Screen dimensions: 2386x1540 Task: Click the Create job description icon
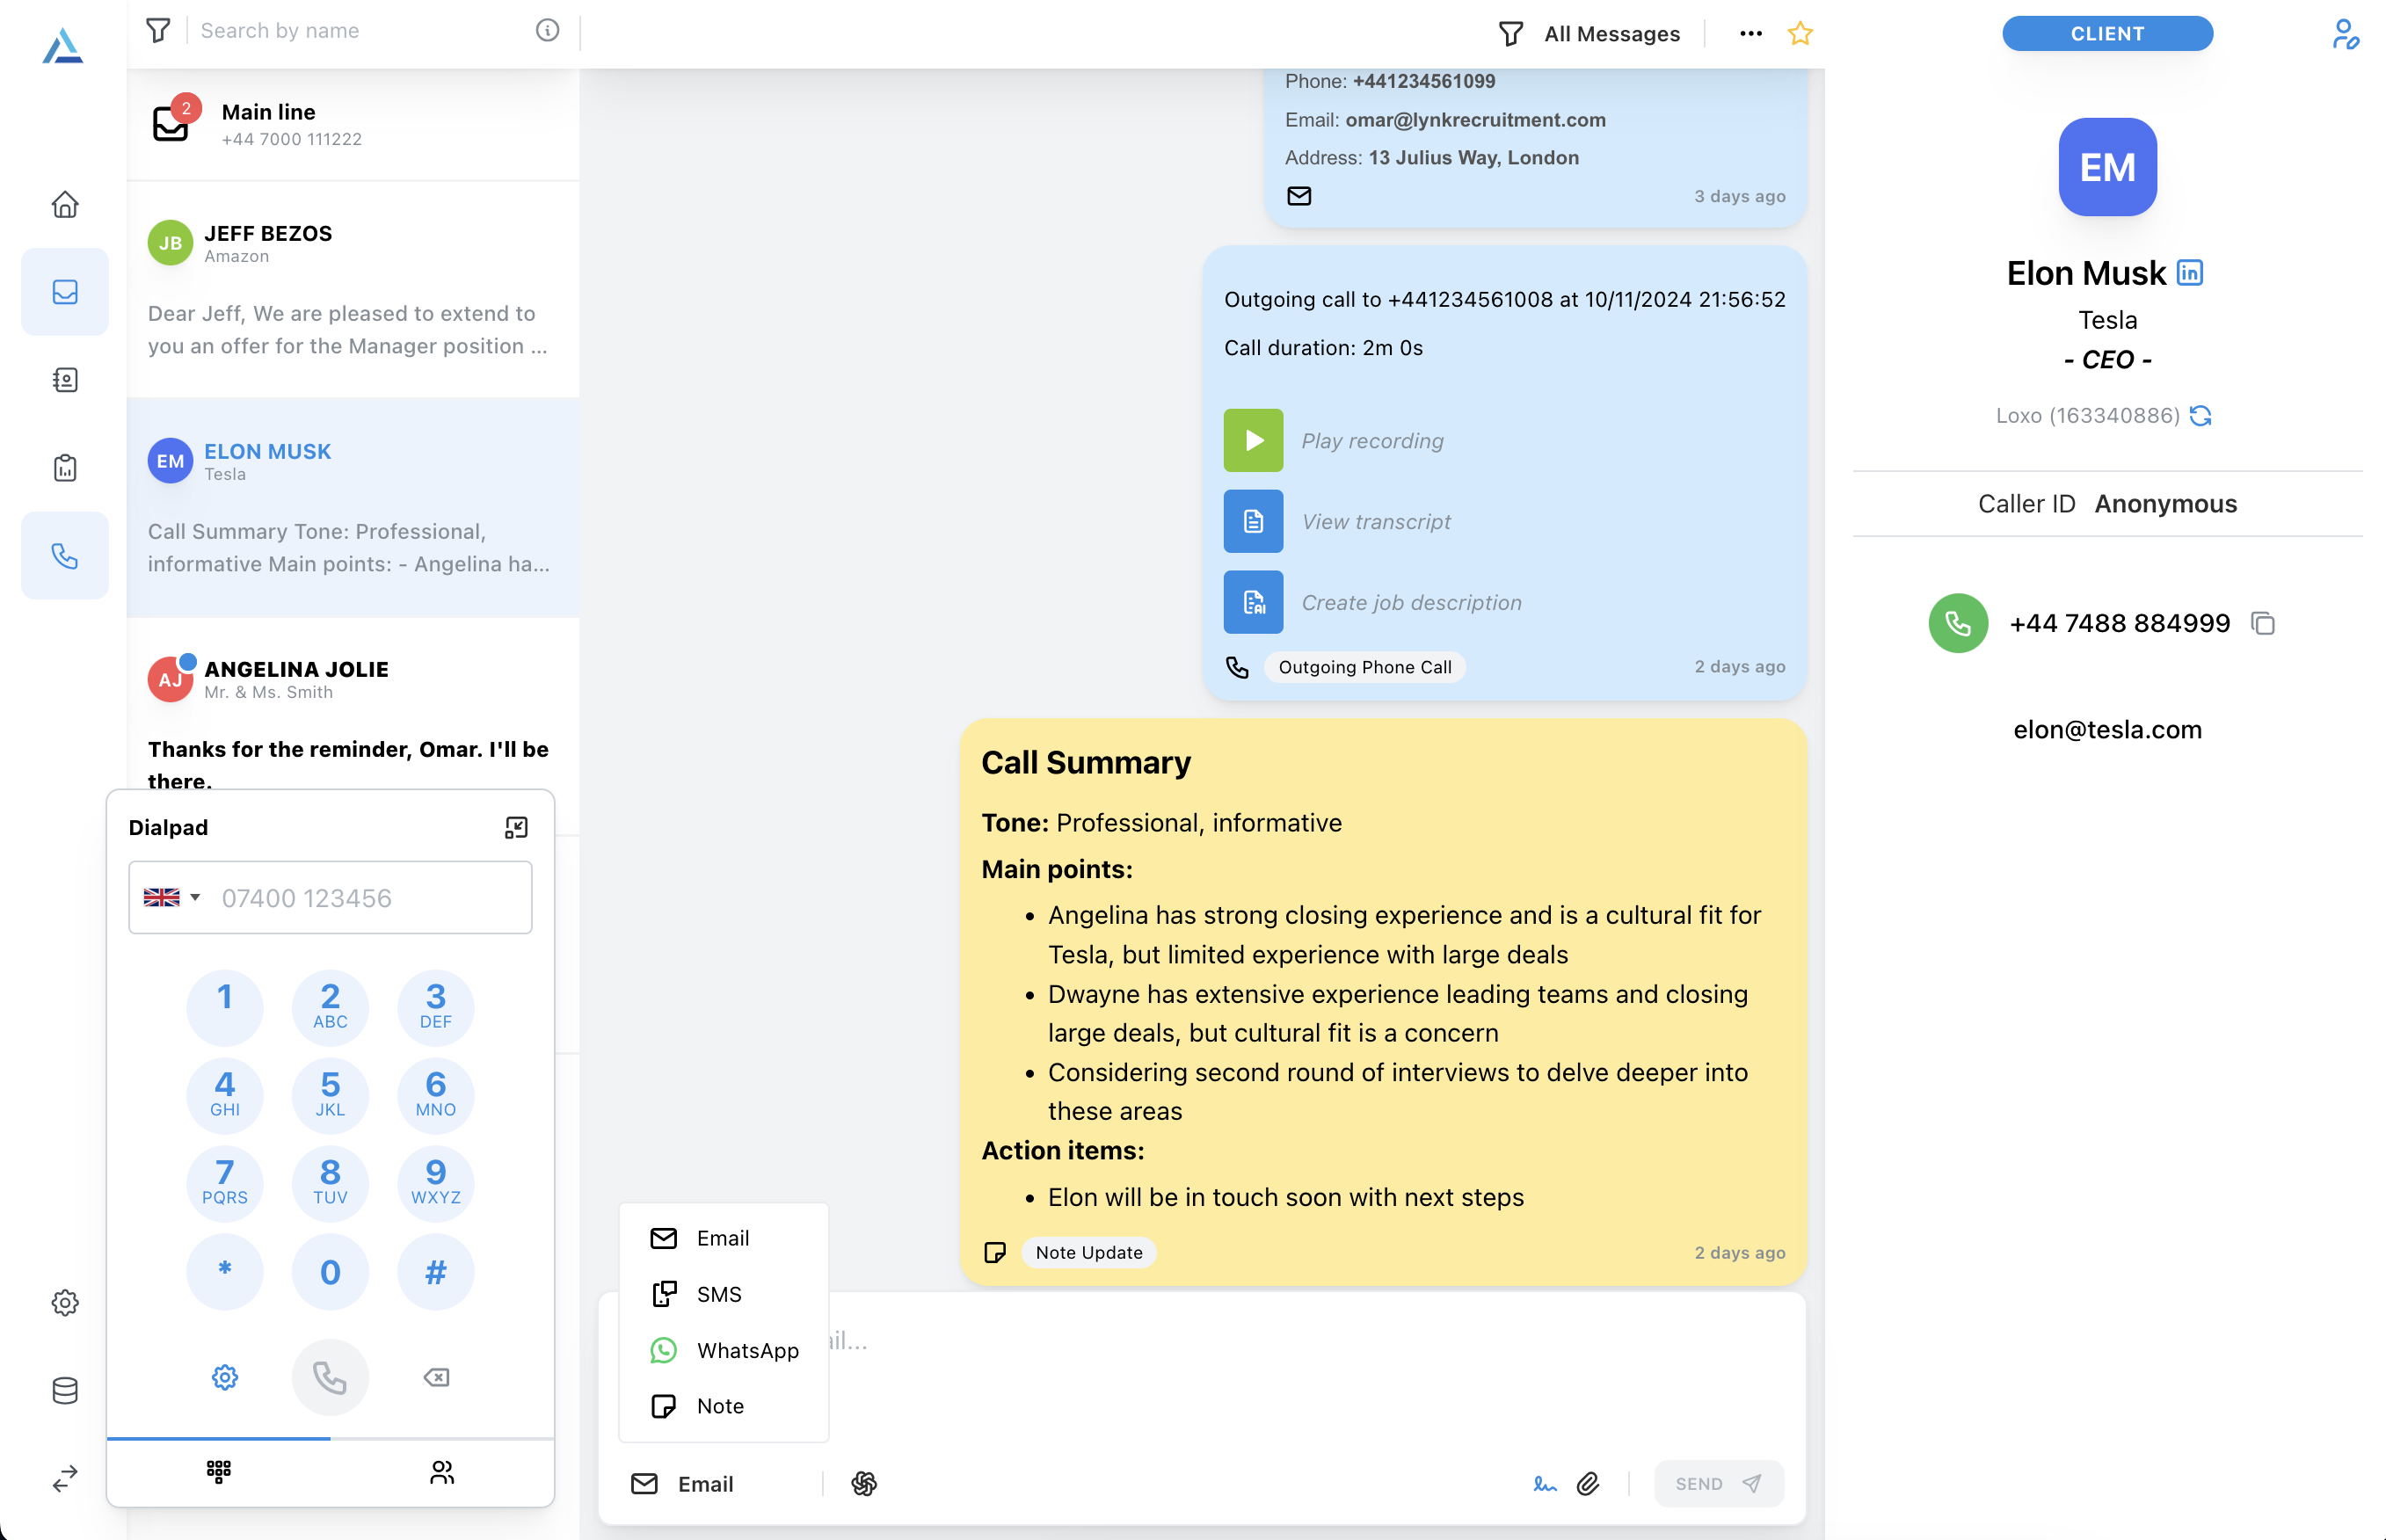(x=1252, y=602)
